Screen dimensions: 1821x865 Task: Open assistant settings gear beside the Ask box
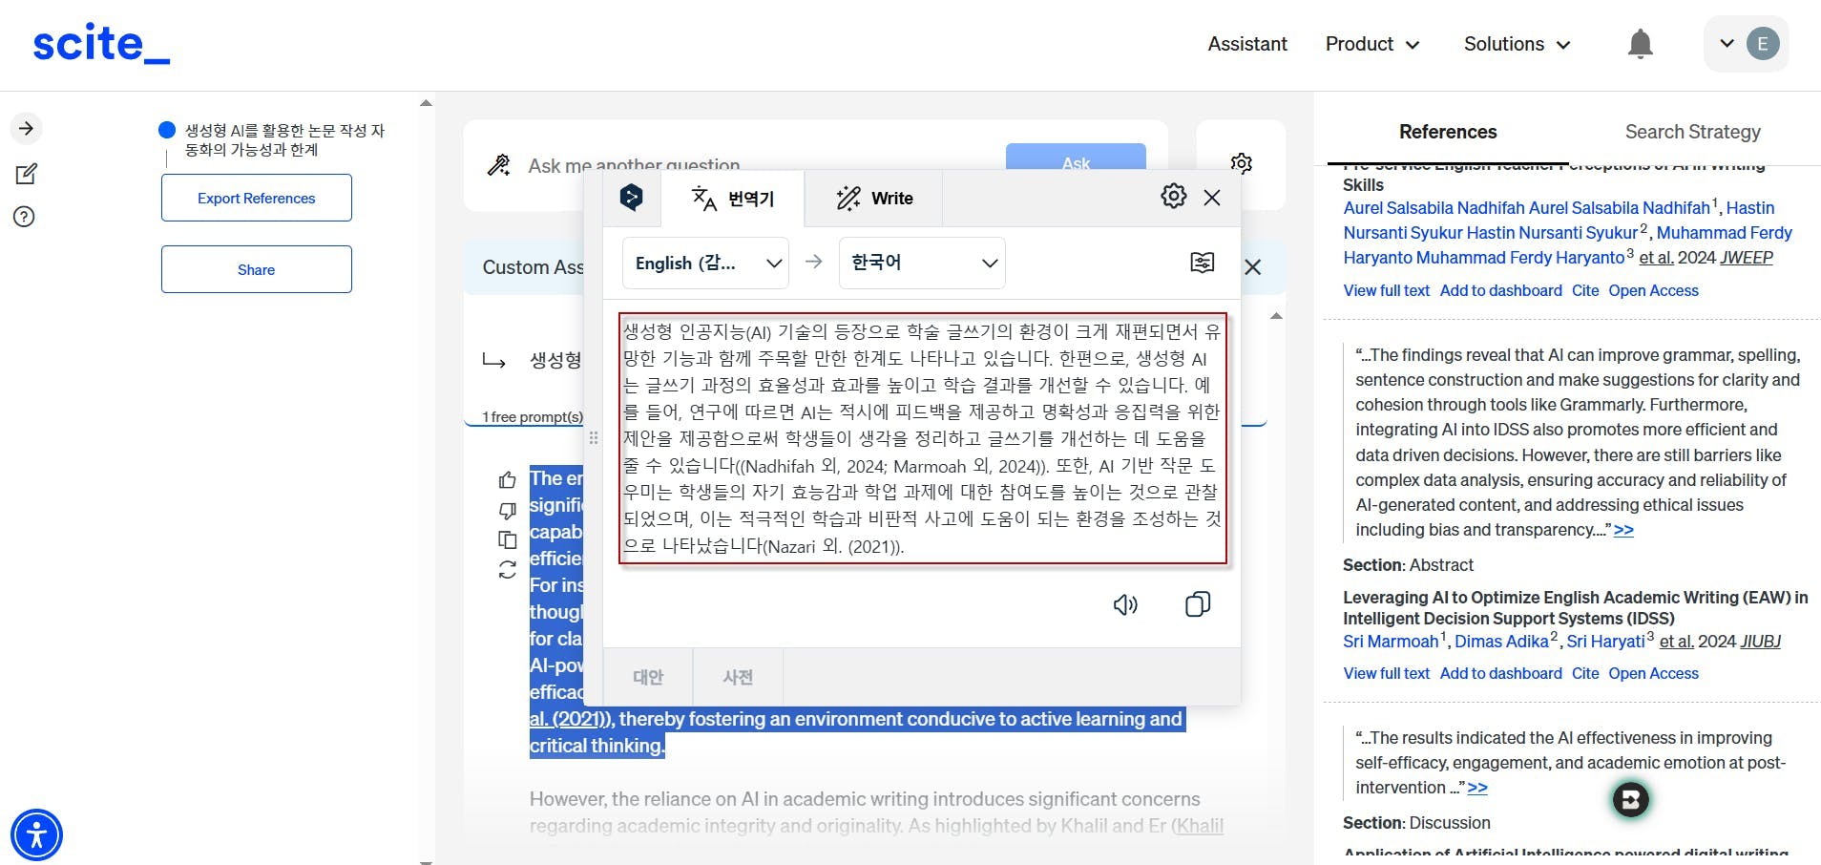click(1241, 163)
